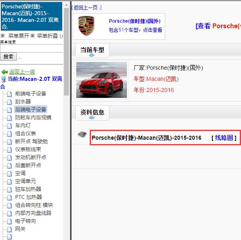
Task: Click the left panel scrollbar up arrow
Action: click(x=66, y=5)
